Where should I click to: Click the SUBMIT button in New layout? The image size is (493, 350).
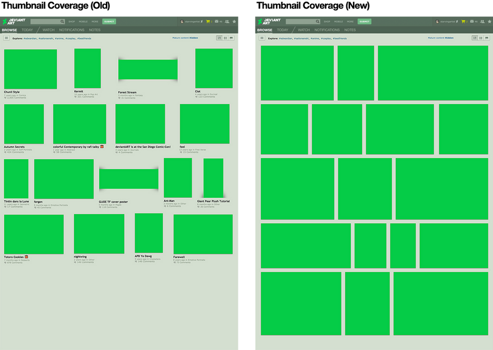click(x=364, y=21)
